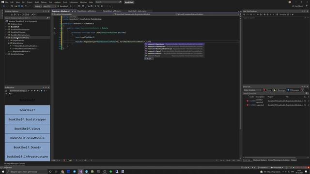The width and height of the screenshot is (310, 174).
Task: Select the bold BookShelf startup project
Action: 15,27
